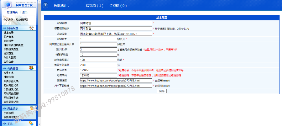Open 前台充值记录 in the sidebar

(x=11, y=85)
